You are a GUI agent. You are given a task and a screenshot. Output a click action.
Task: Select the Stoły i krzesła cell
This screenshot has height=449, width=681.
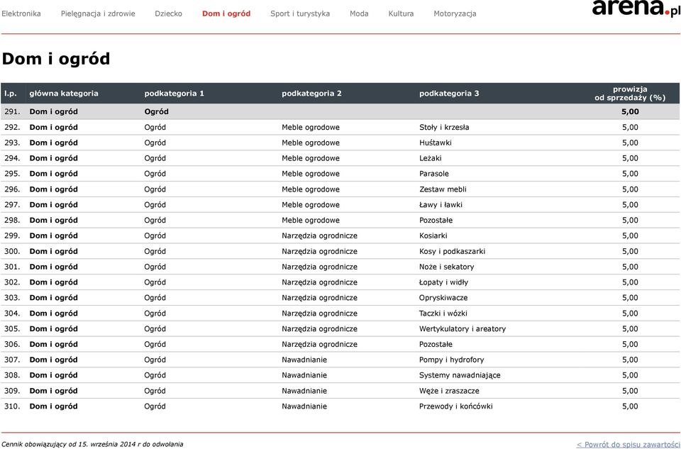click(444, 127)
